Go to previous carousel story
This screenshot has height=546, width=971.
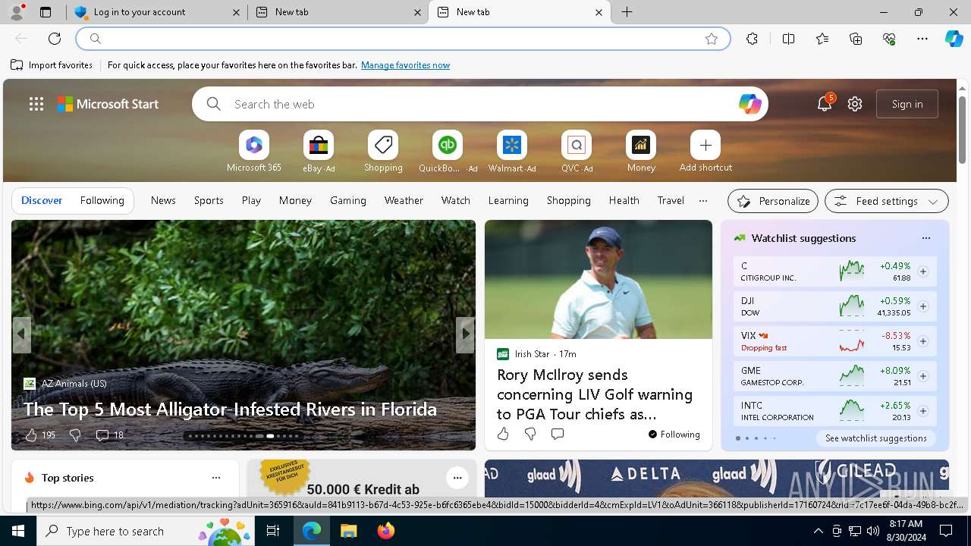21,334
